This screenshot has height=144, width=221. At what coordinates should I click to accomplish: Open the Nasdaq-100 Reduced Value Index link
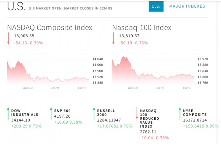[x=149, y=118]
